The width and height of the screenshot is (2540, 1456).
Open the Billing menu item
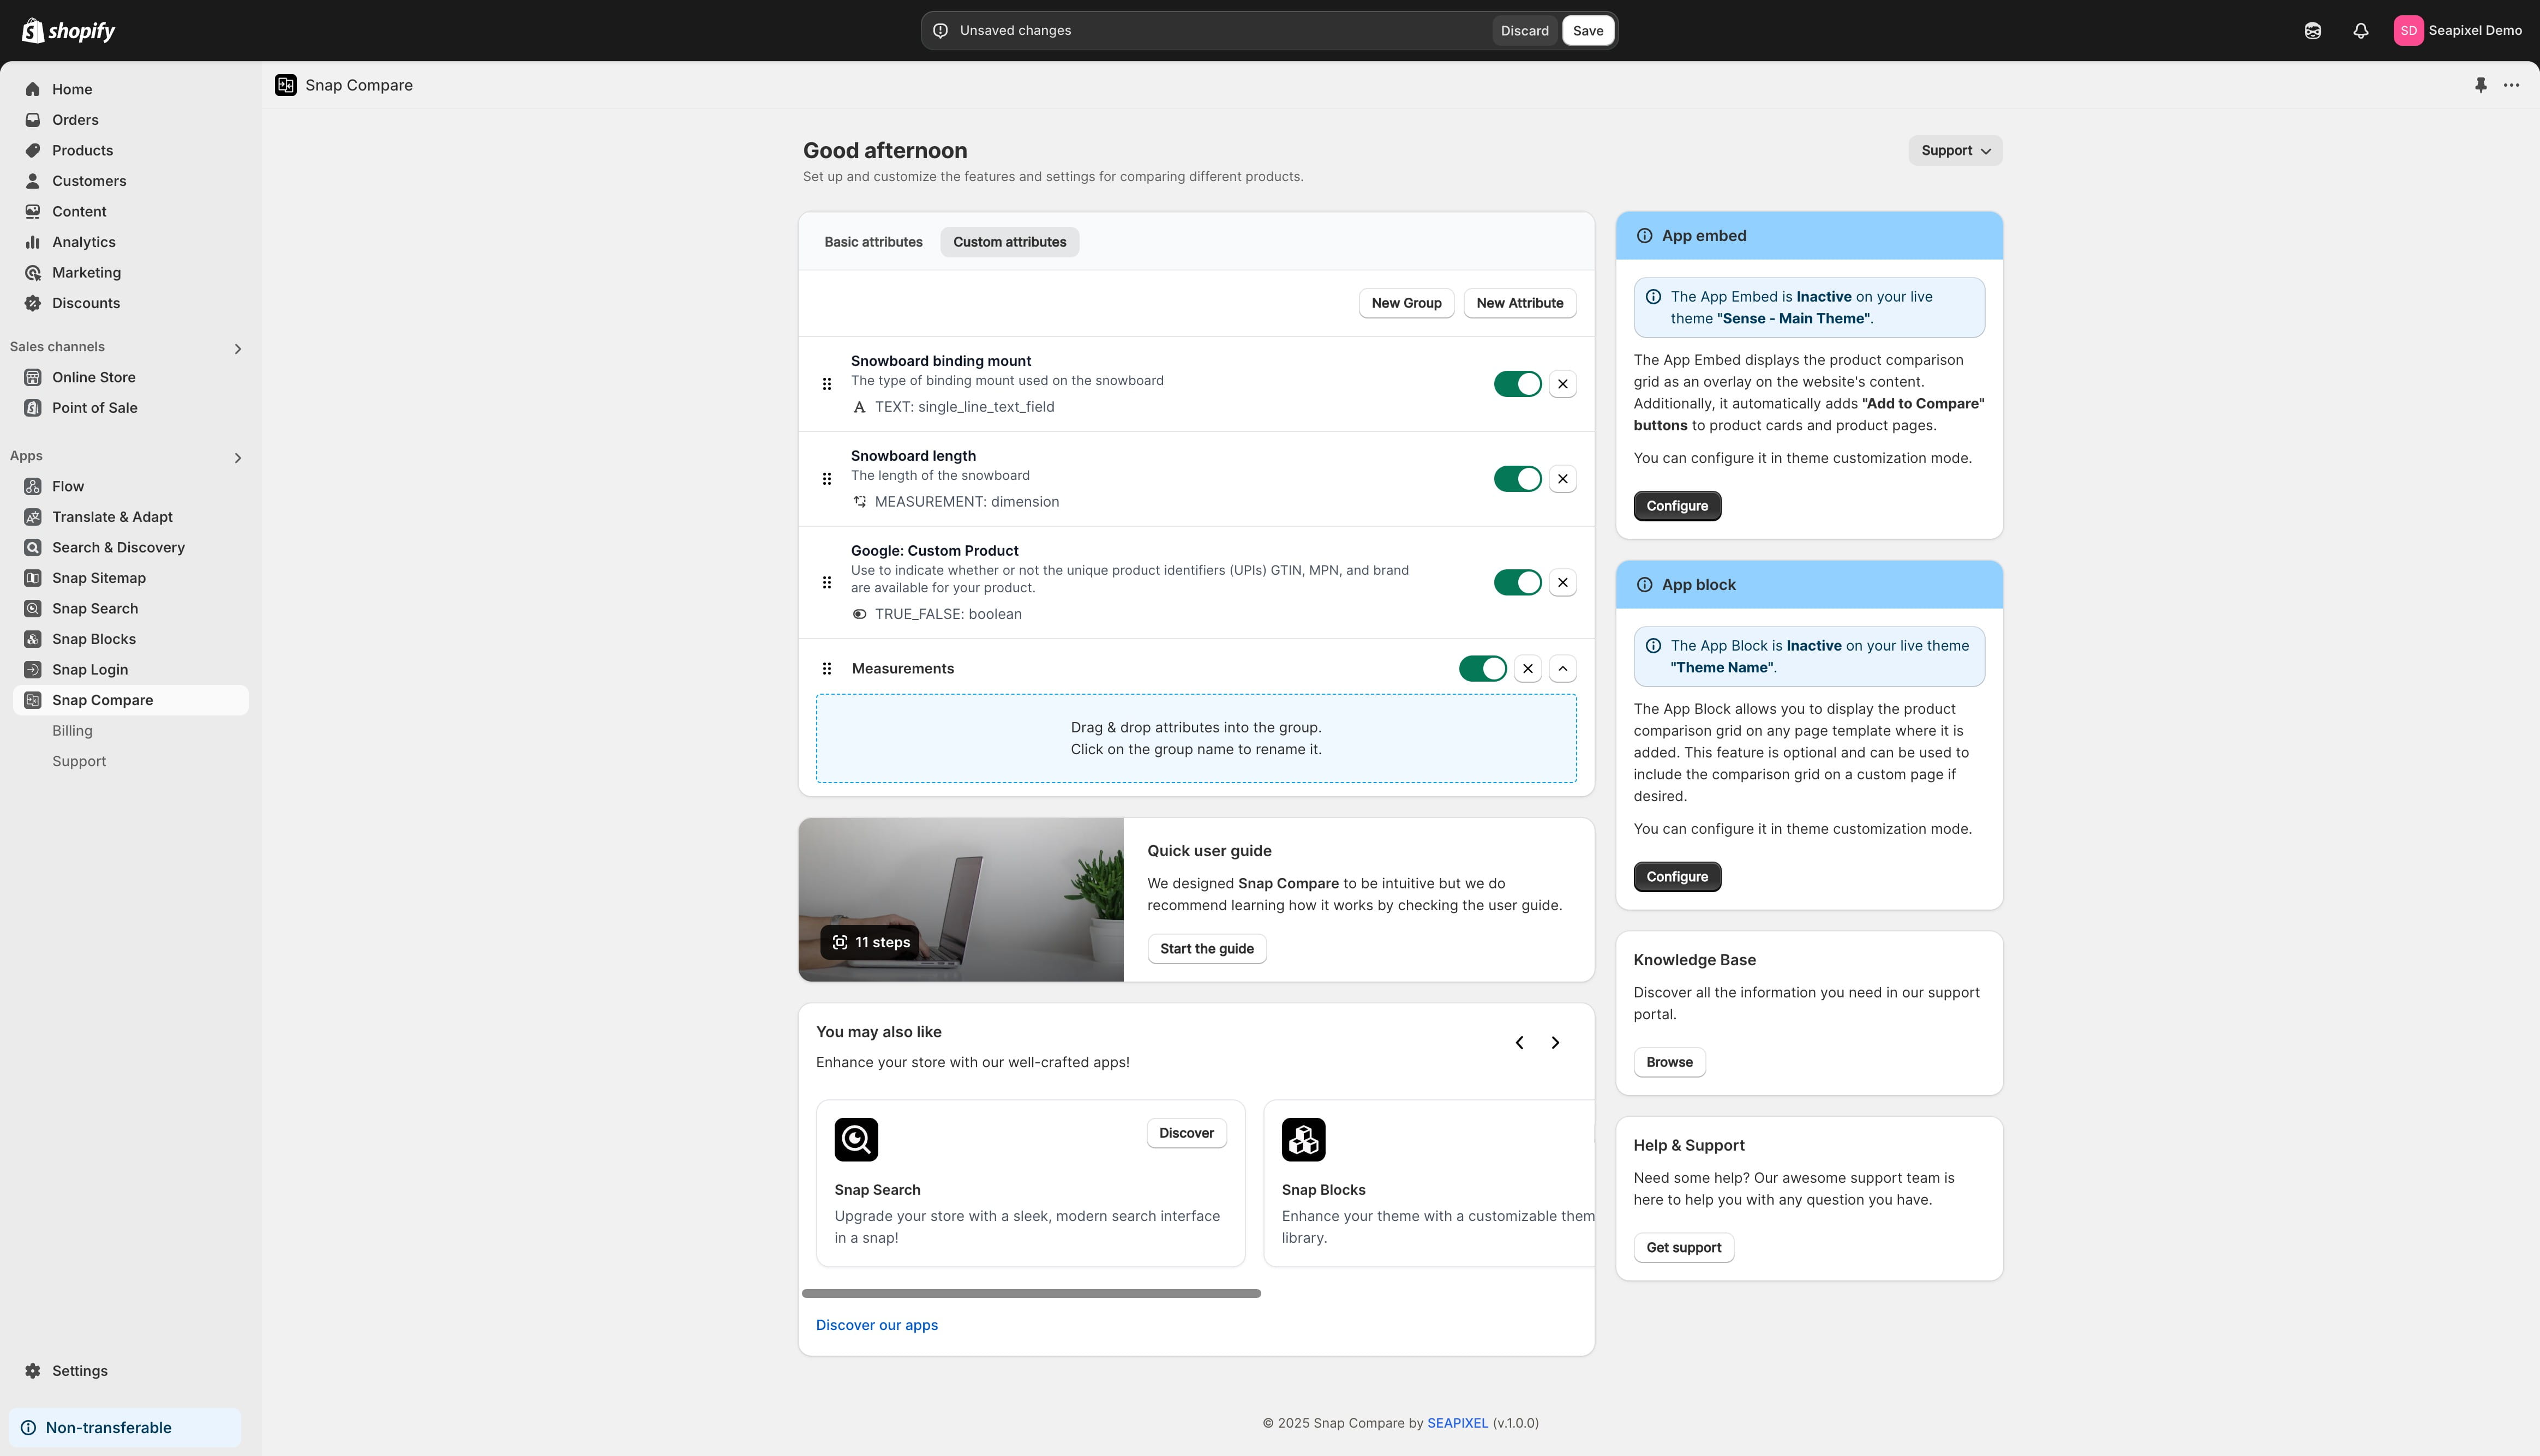click(72, 731)
